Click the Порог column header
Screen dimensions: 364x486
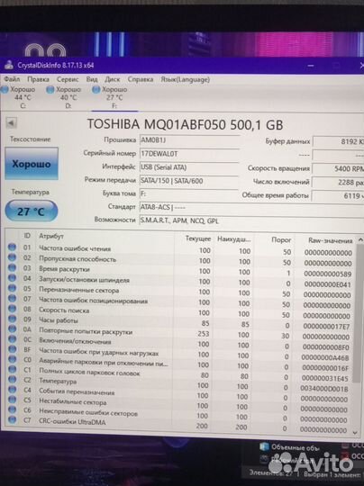[281, 240]
